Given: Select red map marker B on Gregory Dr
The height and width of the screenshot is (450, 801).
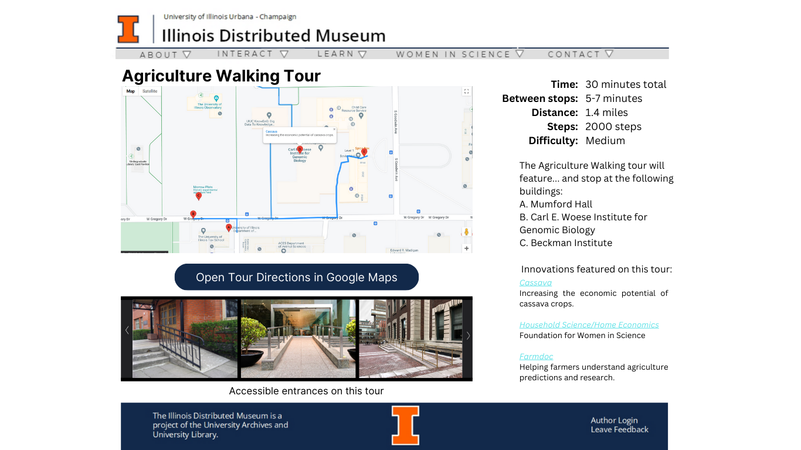Looking at the screenshot, I should 193,214.
